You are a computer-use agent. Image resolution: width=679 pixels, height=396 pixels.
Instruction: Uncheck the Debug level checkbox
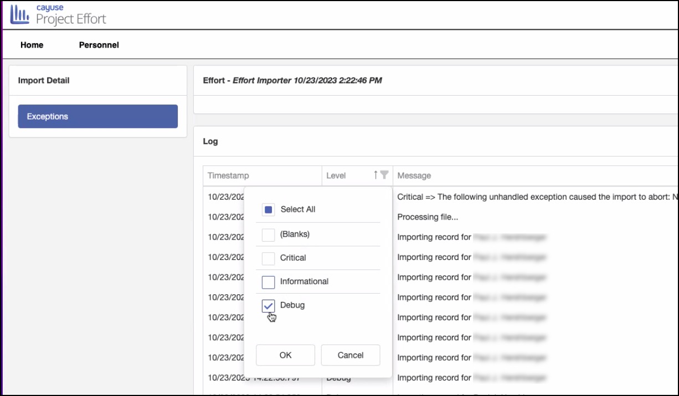point(268,306)
